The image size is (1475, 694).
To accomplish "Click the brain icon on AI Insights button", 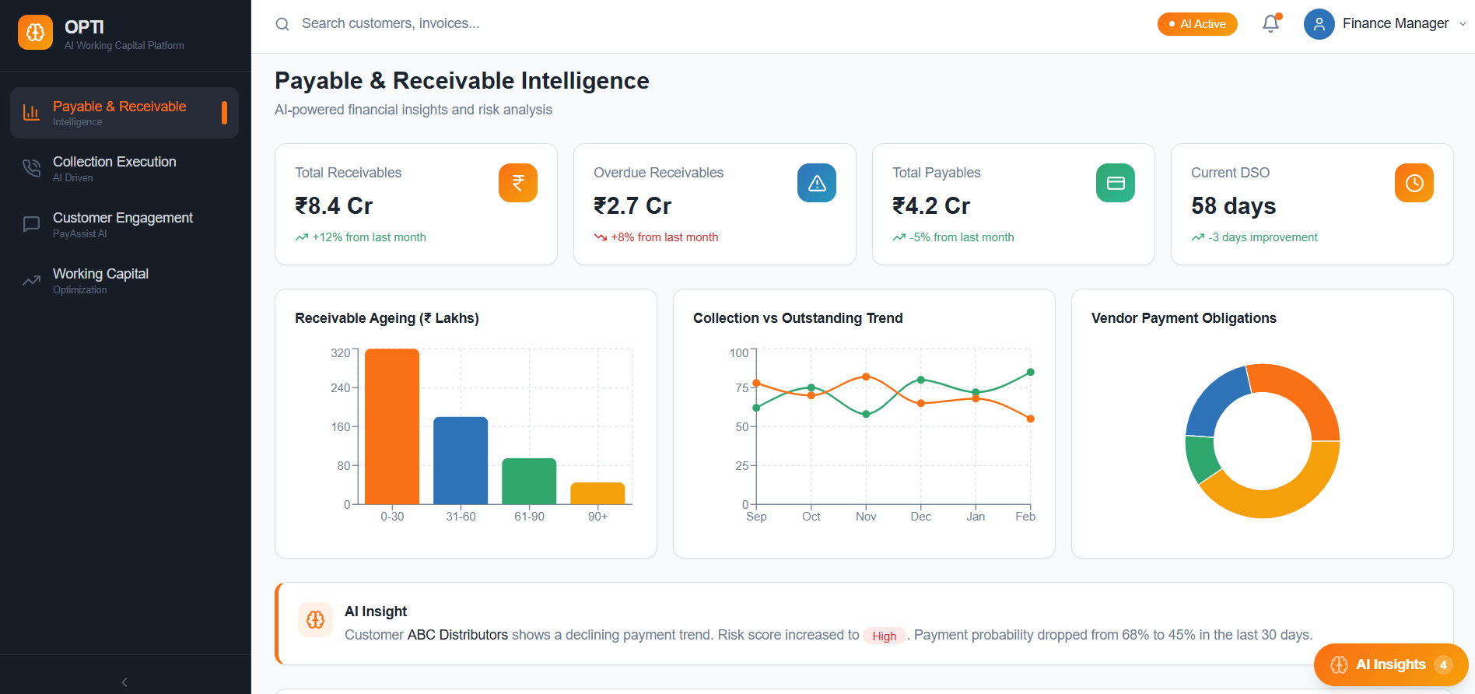I will 1339,664.
